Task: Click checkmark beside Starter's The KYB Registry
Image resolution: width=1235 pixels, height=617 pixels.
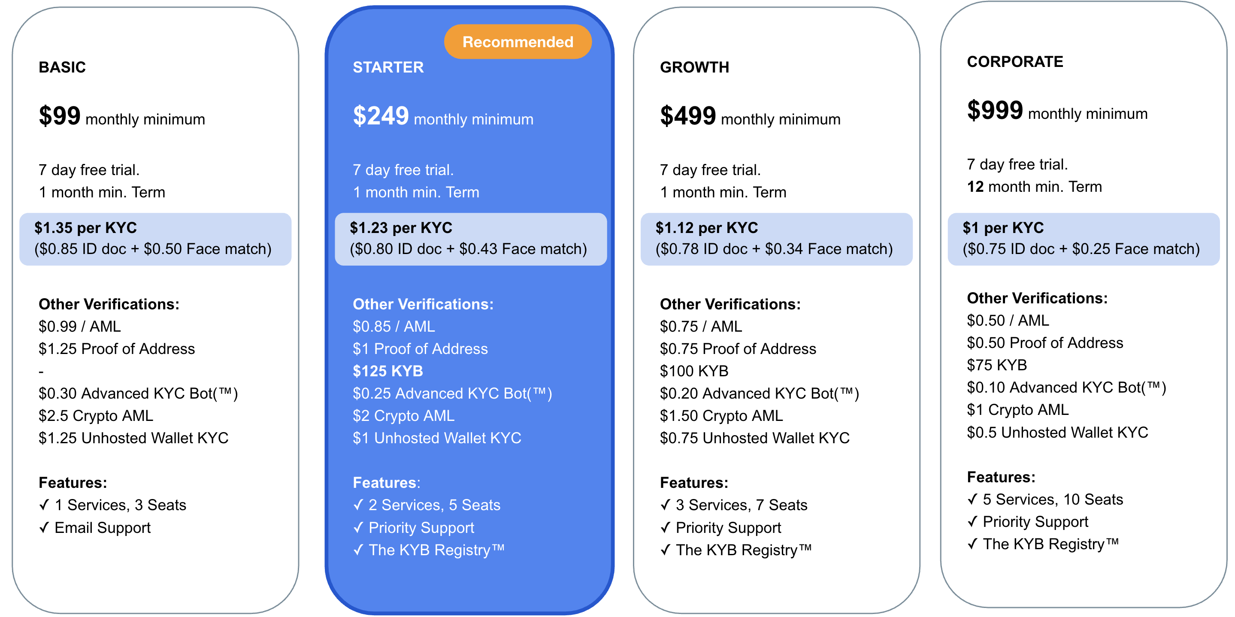Action: tap(358, 550)
